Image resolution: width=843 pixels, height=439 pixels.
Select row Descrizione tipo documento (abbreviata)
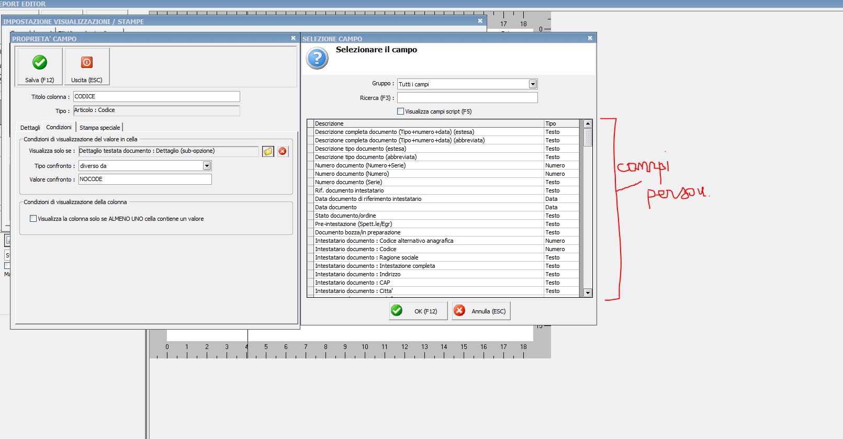(444, 157)
